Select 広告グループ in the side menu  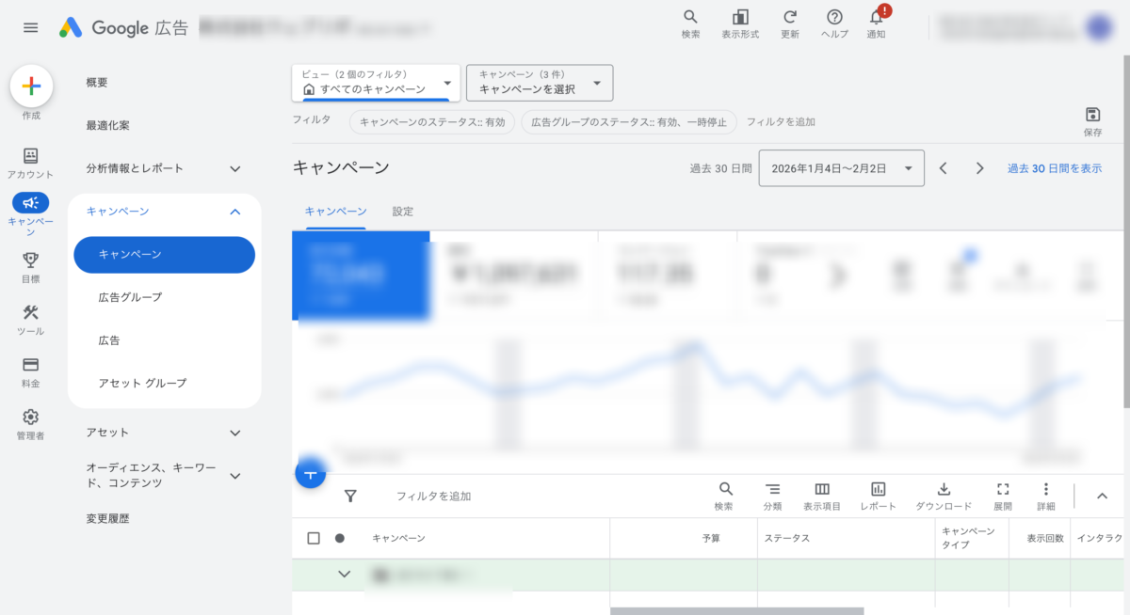click(x=131, y=297)
